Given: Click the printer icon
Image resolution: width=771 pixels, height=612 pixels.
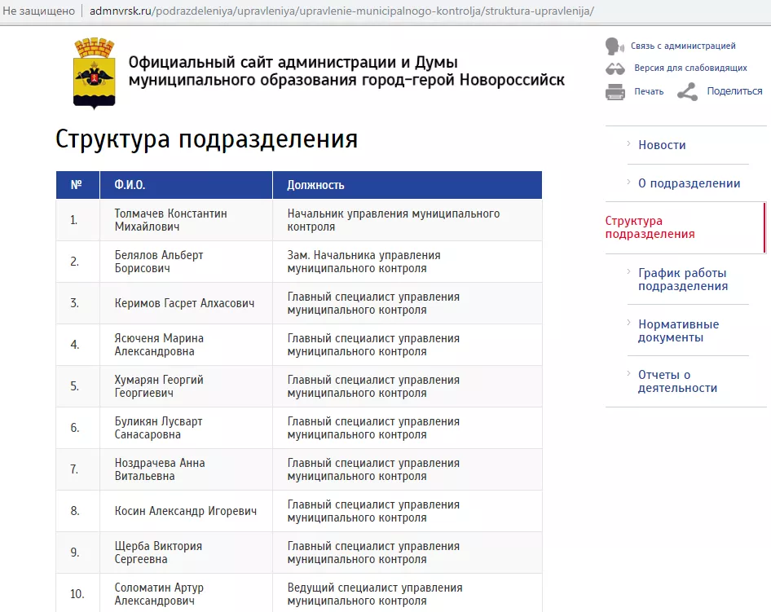Looking at the screenshot, I should (x=615, y=91).
